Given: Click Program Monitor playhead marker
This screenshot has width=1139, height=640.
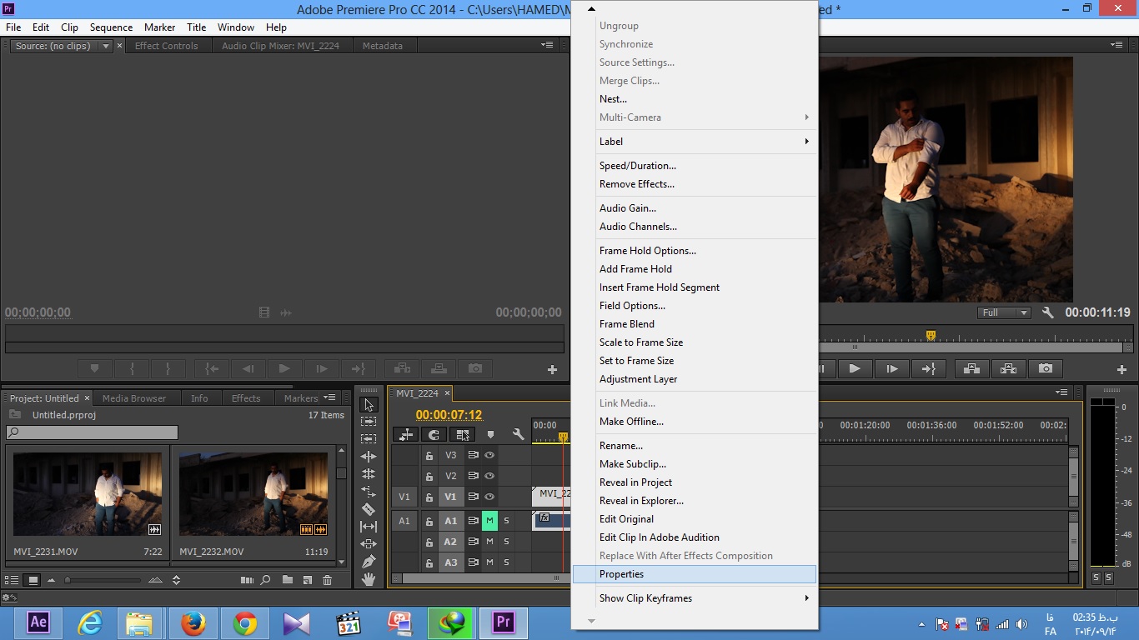Looking at the screenshot, I should [x=931, y=336].
